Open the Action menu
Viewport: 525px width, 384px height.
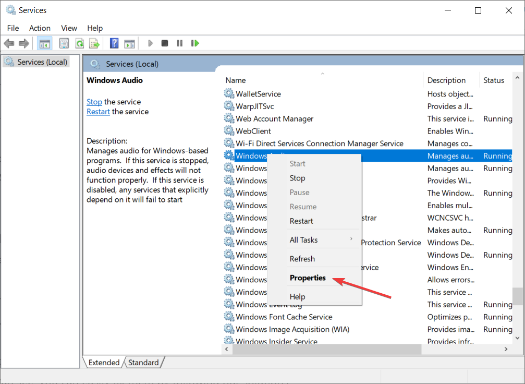click(40, 28)
